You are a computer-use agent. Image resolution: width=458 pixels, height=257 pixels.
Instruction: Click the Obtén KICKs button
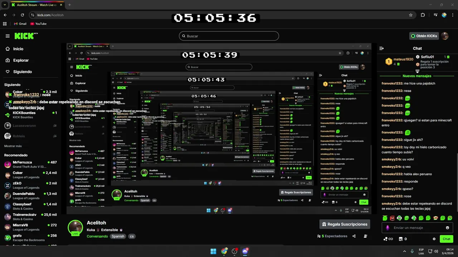point(424,36)
